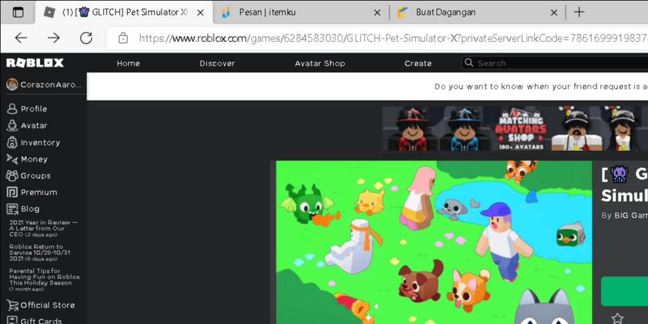The height and width of the screenshot is (324, 648).
Task: Open the browser tab actions menu
Action: 18,13
